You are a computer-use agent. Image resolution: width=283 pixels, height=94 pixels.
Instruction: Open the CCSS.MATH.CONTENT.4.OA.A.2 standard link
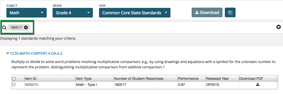tap(36, 53)
